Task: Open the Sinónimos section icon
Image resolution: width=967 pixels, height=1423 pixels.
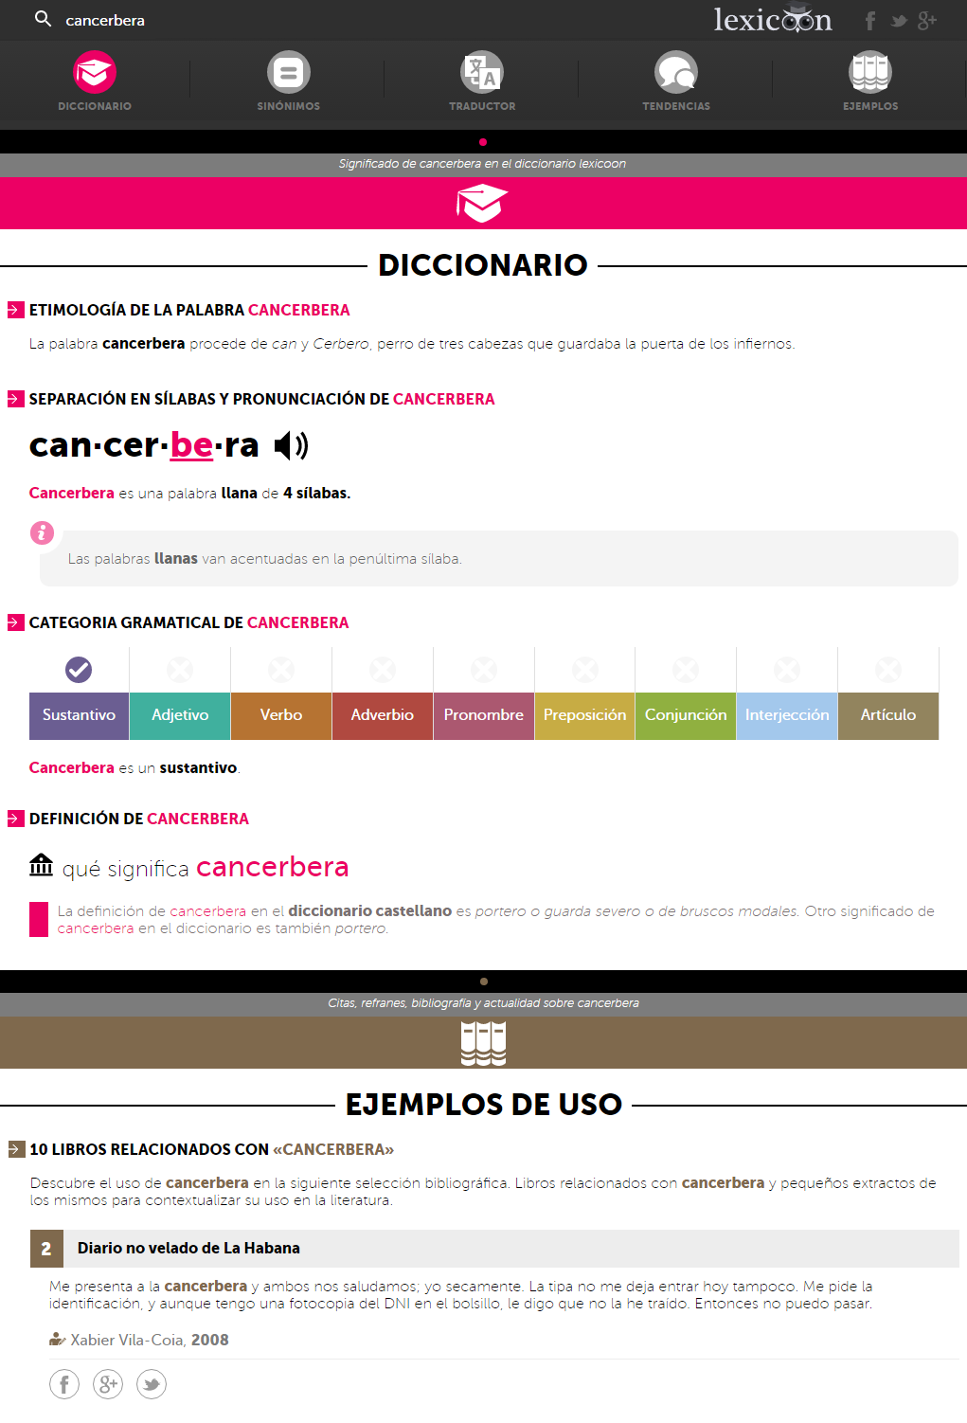Action: 289,72
